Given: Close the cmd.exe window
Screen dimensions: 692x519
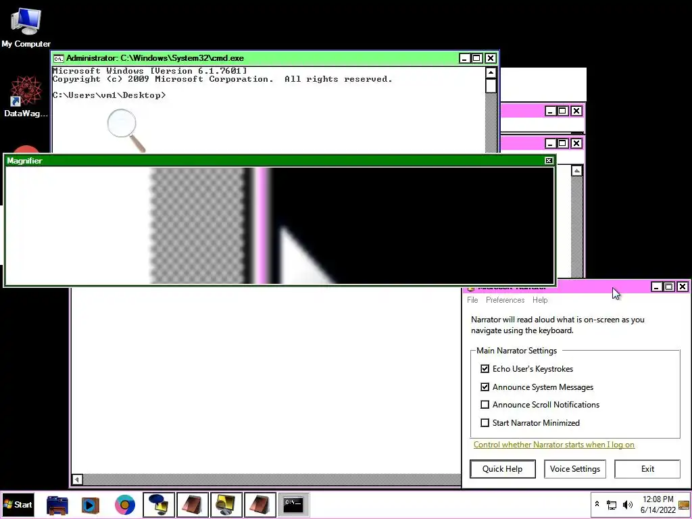Looking at the screenshot, I should click(491, 58).
